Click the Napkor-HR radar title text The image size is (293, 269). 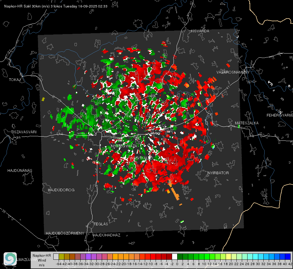[56, 6]
